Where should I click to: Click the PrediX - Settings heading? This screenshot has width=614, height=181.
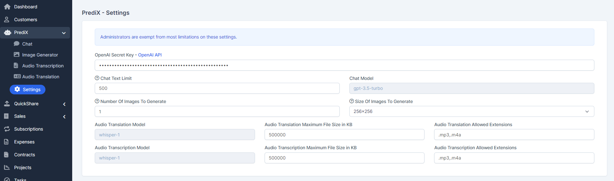[x=106, y=13]
